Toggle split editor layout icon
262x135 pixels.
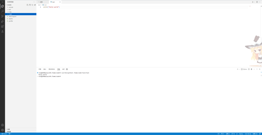coord(257,2)
